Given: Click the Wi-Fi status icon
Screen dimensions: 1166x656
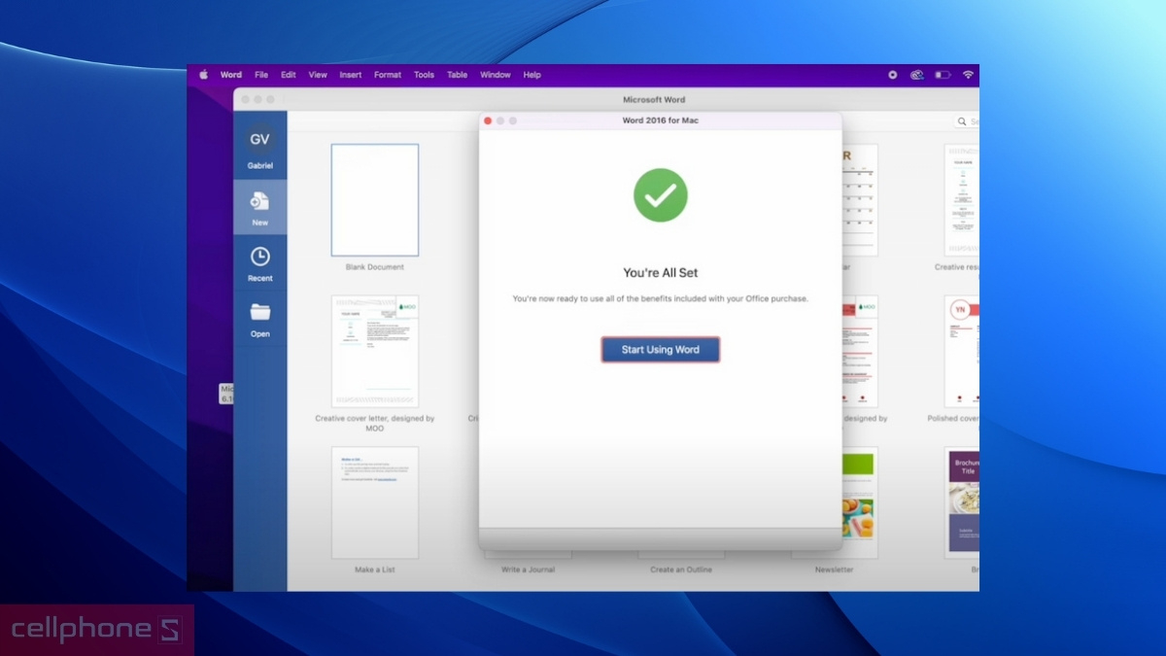Looking at the screenshot, I should [968, 75].
